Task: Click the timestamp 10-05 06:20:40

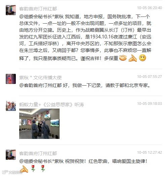Action: click(x=150, y=8)
